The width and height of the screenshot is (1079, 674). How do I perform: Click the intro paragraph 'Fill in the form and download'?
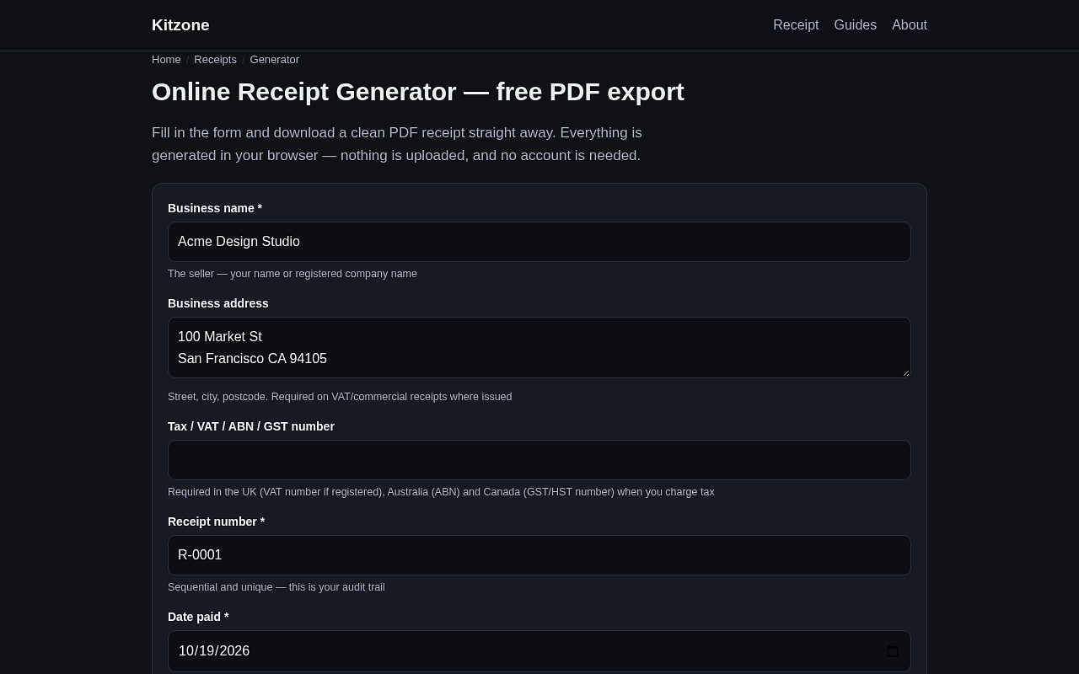(397, 144)
